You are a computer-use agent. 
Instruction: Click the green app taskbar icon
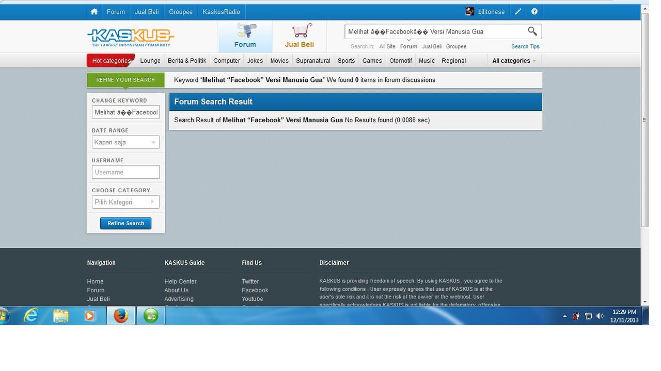coord(151,315)
